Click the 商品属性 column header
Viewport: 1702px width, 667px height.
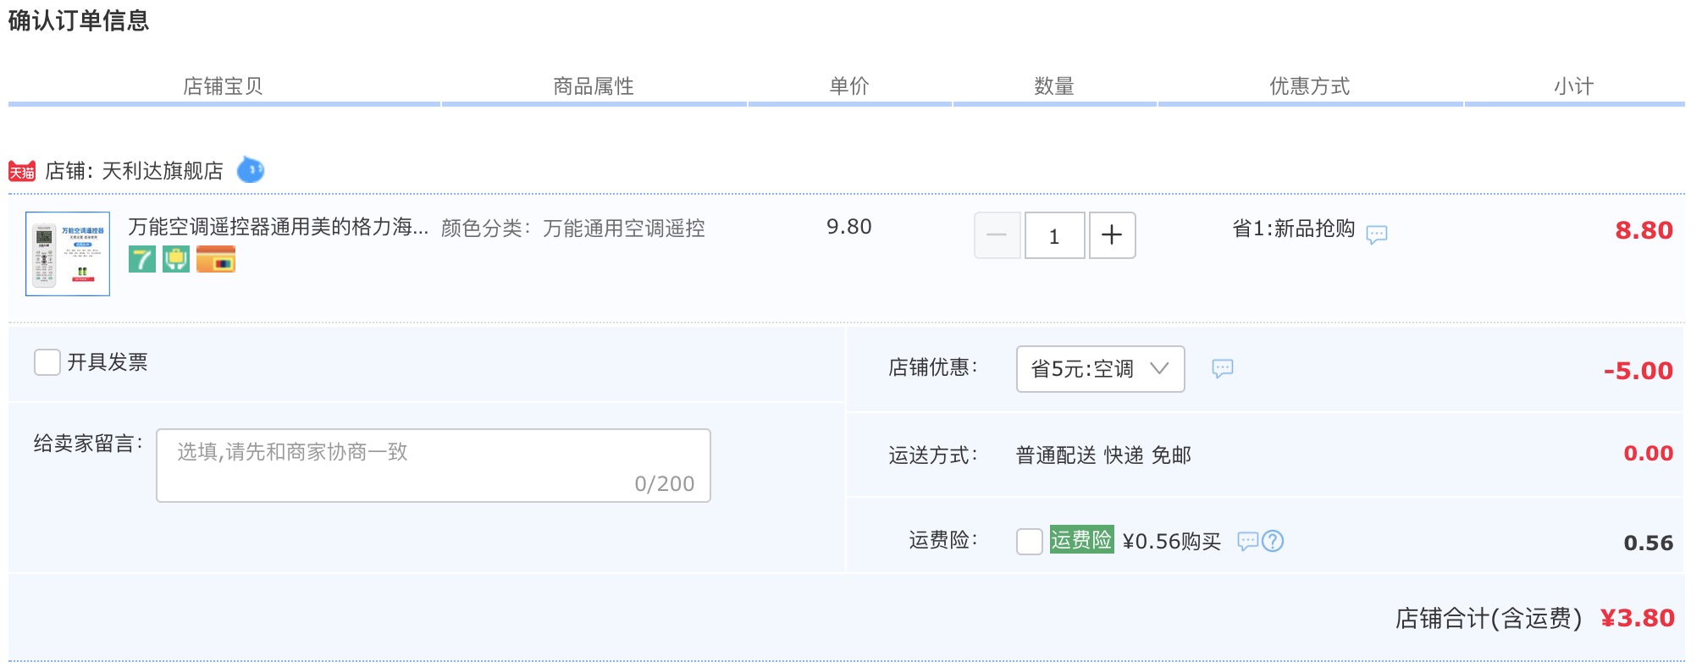click(x=594, y=86)
